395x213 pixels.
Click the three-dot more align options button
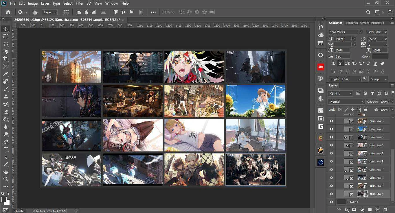pos(153,12)
